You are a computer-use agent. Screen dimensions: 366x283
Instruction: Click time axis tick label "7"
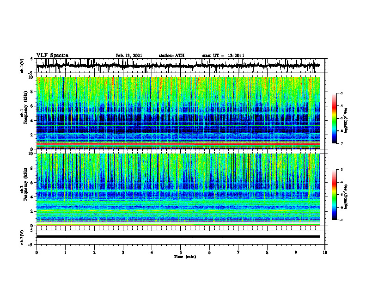pos(238,252)
